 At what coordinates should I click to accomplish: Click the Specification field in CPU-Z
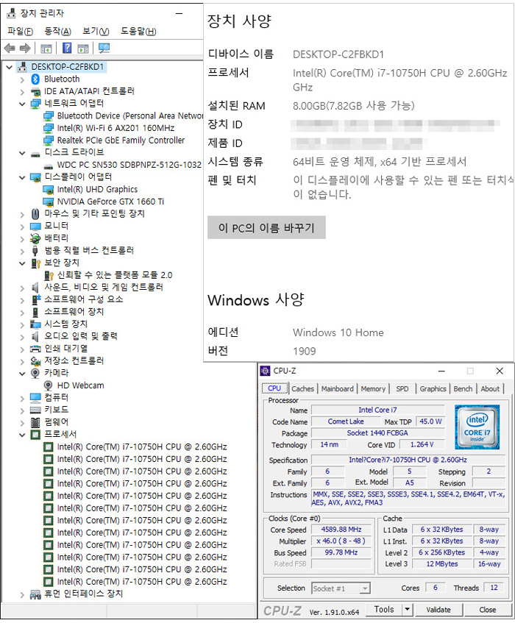pyautogui.click(x=408, y=460)
